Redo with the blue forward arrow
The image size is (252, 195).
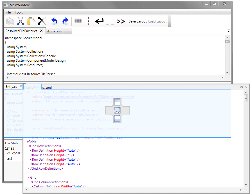click(x=65, y=21)
